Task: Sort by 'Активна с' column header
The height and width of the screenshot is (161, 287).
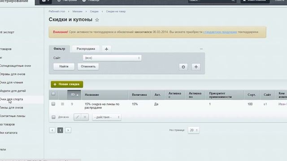Action: tap(174, 95)
